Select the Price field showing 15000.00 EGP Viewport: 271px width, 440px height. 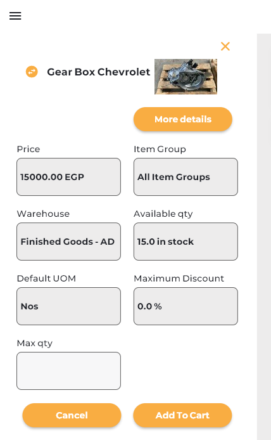pos(68,177)
